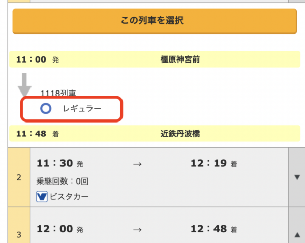The height and width of the screenshot is (243, 305).
Task: Click the gray downward arrow icon
Action: tap(24, 85)
